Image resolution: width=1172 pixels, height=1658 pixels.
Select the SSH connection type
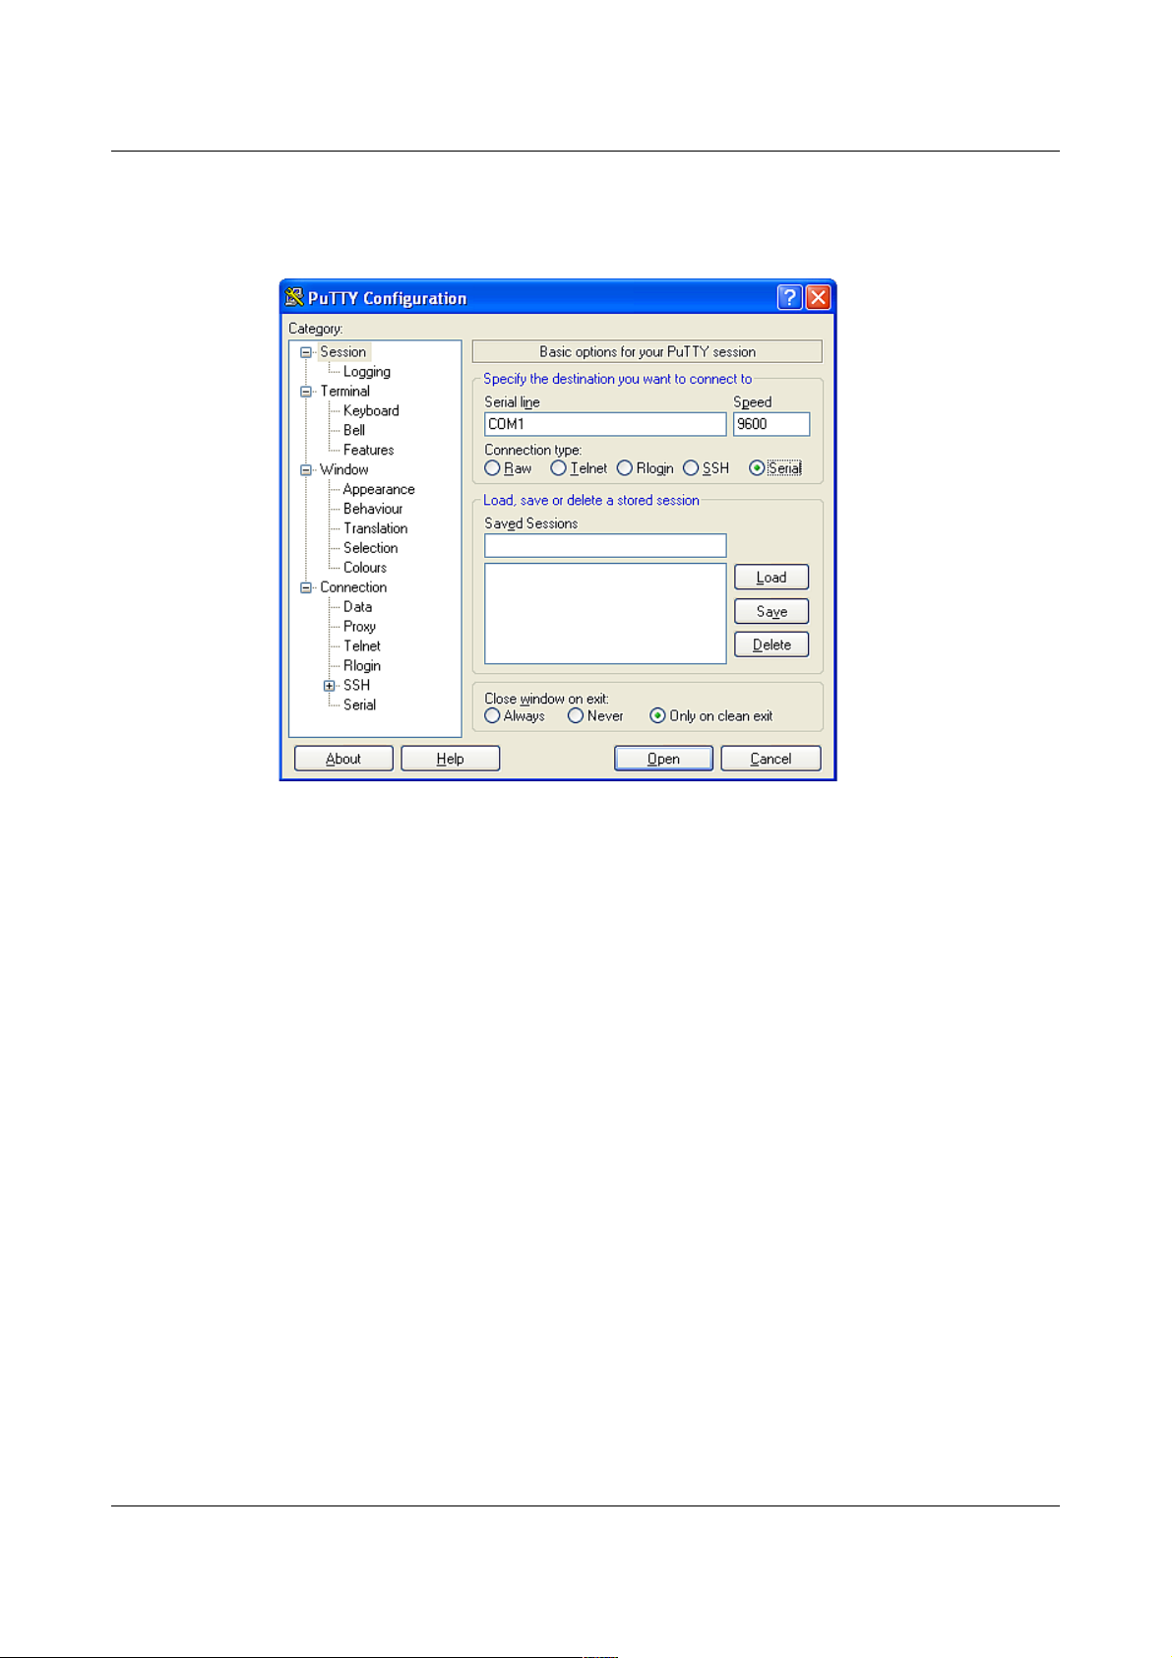pos(707,468)
